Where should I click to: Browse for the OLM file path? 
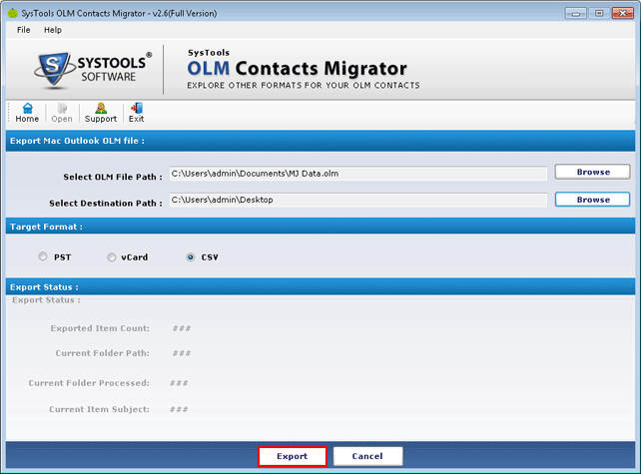tap(592, 172)
